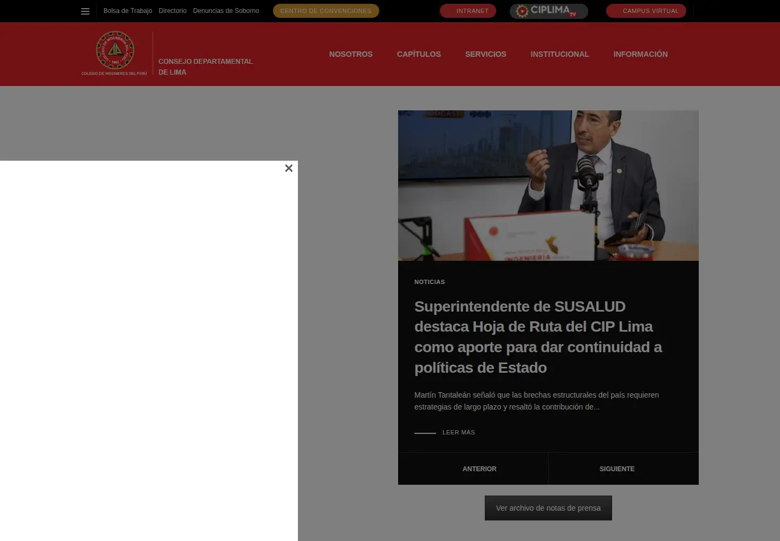Click the Centro de Convenciones button
This screenshot has width=780, height=541.
[x=326, y=11]
